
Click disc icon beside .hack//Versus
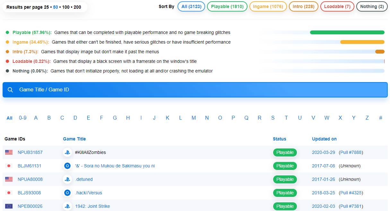click(x=67, y=193)
